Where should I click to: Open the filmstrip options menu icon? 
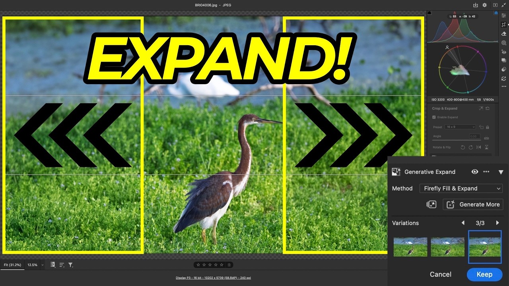click(x=53, y=265)
